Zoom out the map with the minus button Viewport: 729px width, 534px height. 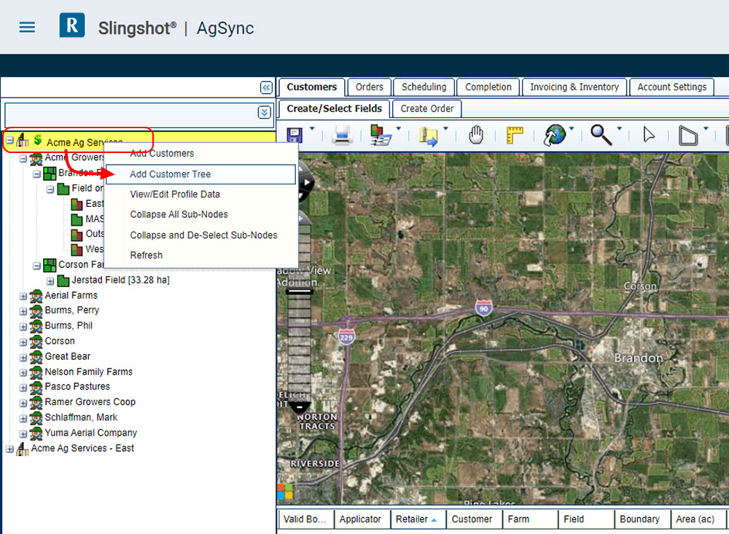coord(300,408)
